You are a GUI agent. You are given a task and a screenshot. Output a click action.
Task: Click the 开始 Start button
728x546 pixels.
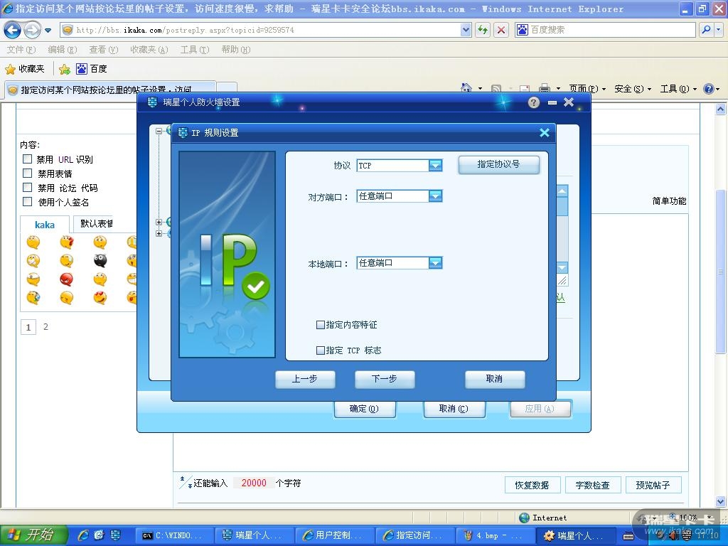[34, 535]
